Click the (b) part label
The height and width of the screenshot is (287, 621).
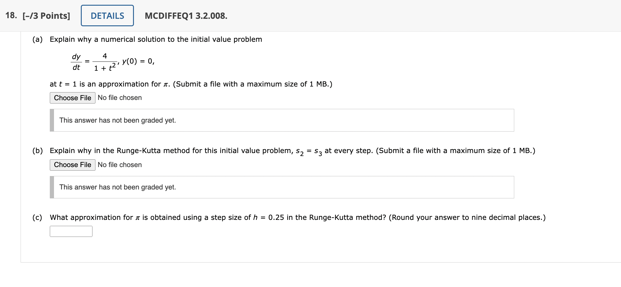(x=38, y=151)
